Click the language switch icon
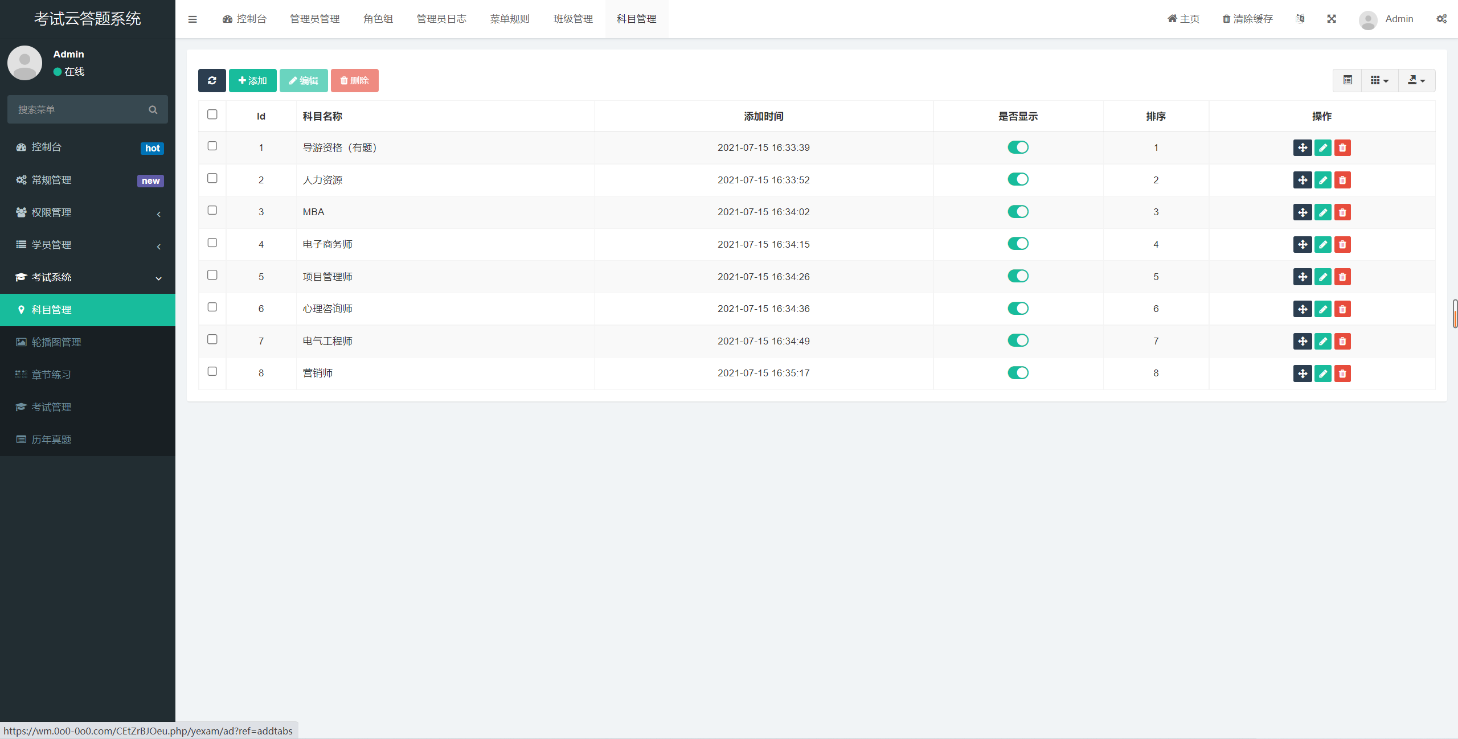 point(1300,19)
